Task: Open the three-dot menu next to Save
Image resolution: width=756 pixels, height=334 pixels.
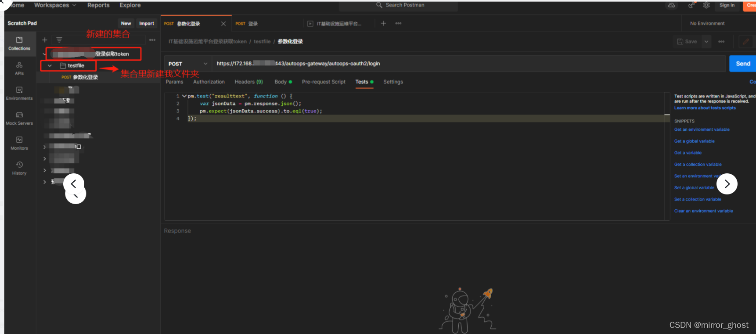Action: [721, 42]
